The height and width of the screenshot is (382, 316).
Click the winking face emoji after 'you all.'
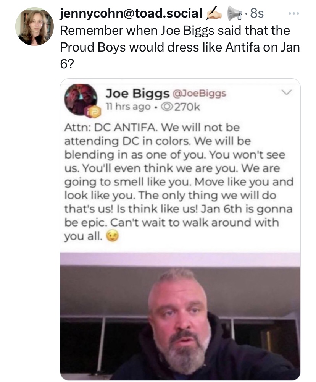tap(112, 236)
